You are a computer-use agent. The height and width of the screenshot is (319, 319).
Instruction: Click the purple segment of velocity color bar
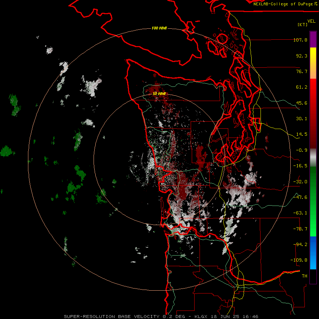[313, 39]
